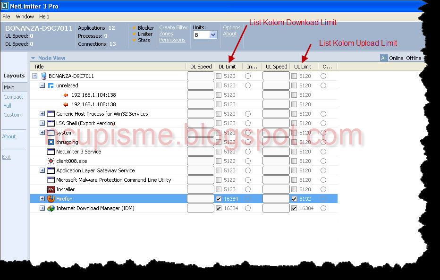The height and width of the screenshot is (280, 440).
Task: Expand the LSA Shell node
Action: pyautogui.click(x=42, y=123)
